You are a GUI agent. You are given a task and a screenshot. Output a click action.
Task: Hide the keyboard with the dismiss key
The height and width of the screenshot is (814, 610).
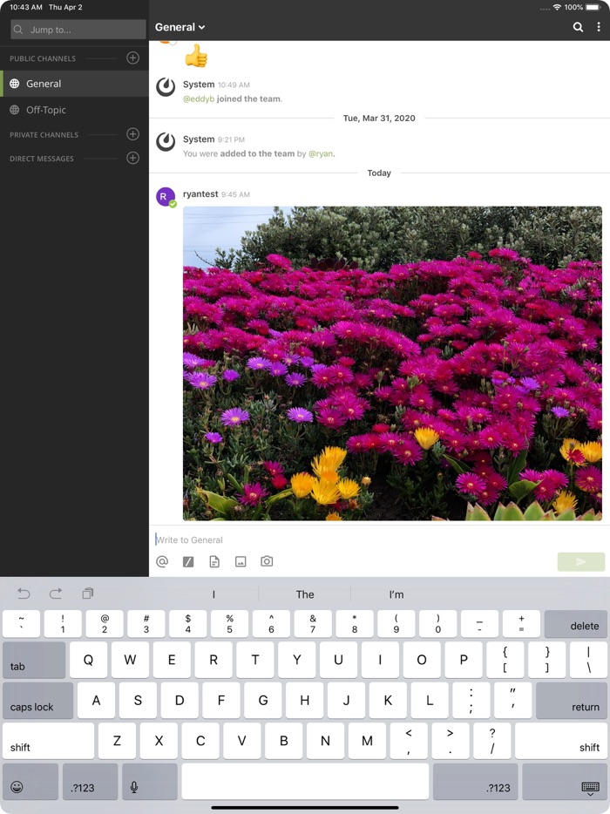click(565, 781)
